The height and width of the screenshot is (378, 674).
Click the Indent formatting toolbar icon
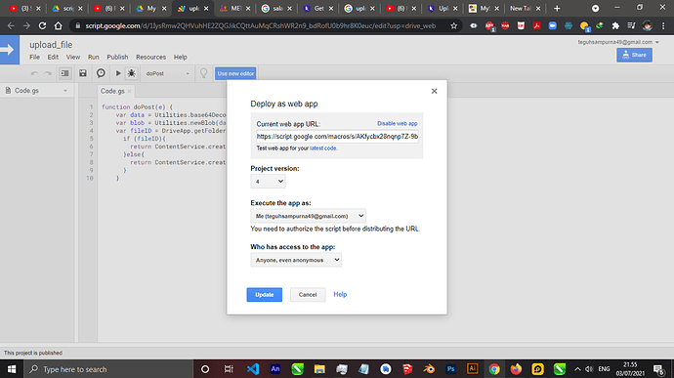click(64, 73)
